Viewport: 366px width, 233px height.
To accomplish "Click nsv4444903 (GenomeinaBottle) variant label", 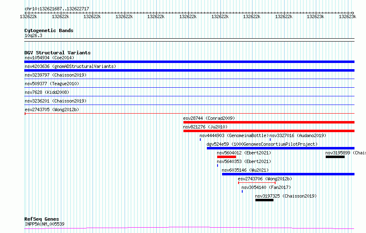I will point(234,135).
